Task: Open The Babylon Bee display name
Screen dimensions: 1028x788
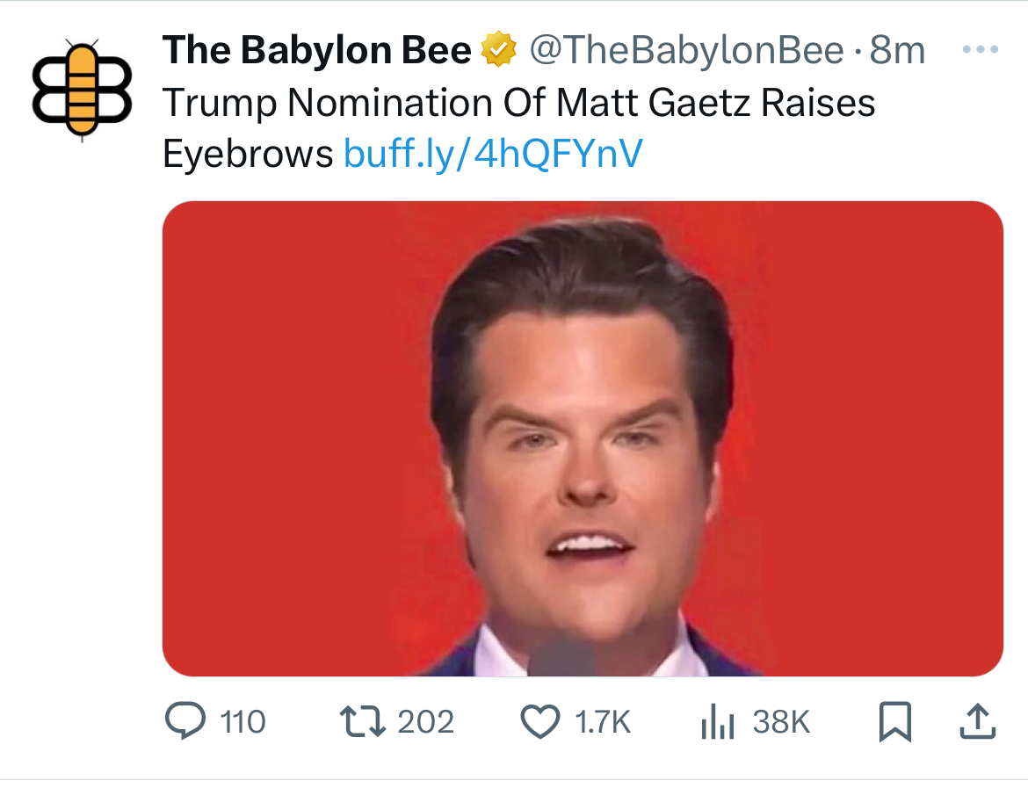Action: point(316,52)
